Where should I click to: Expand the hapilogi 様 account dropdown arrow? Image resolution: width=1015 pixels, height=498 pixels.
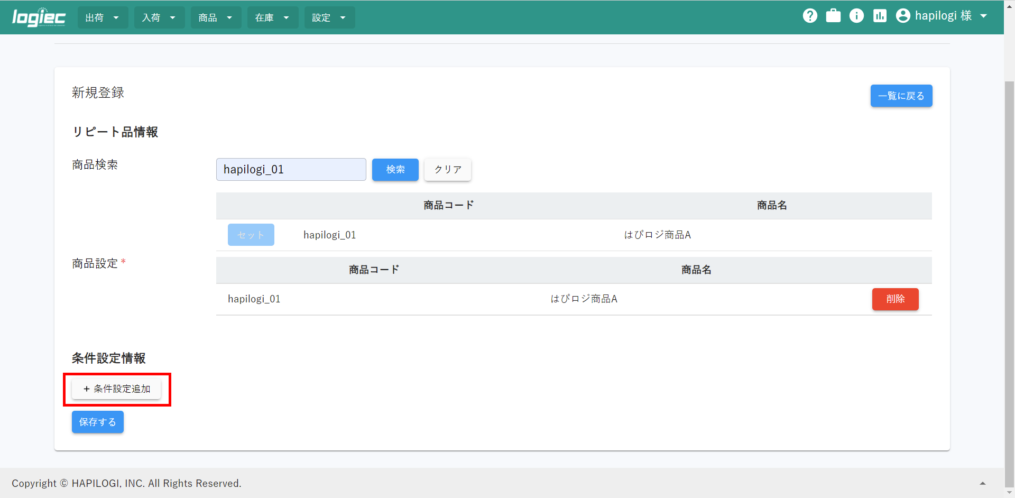click(983, 16)
